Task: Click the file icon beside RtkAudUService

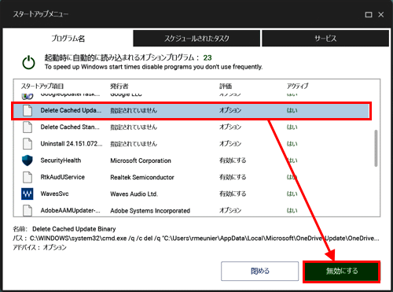Action: click(28, 177)
